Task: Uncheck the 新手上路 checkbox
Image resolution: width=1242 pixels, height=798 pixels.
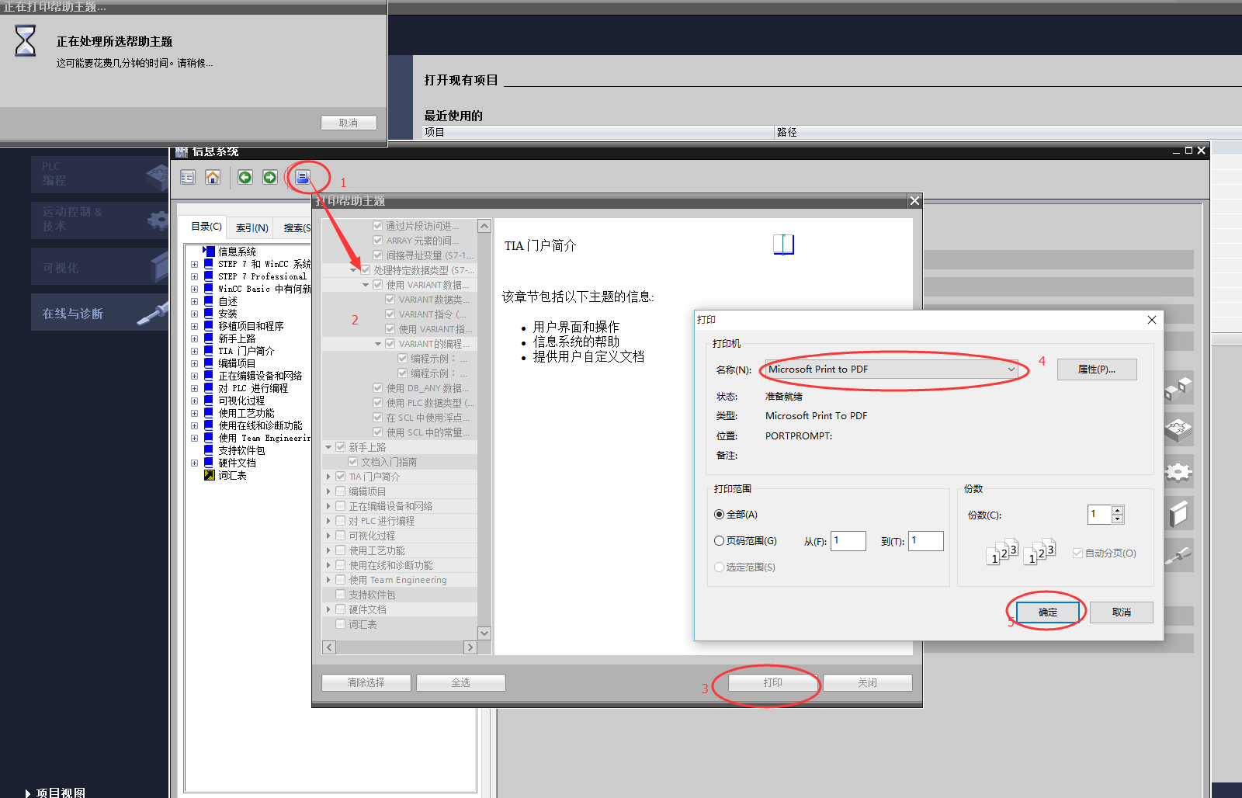Action: coord(340,447)
